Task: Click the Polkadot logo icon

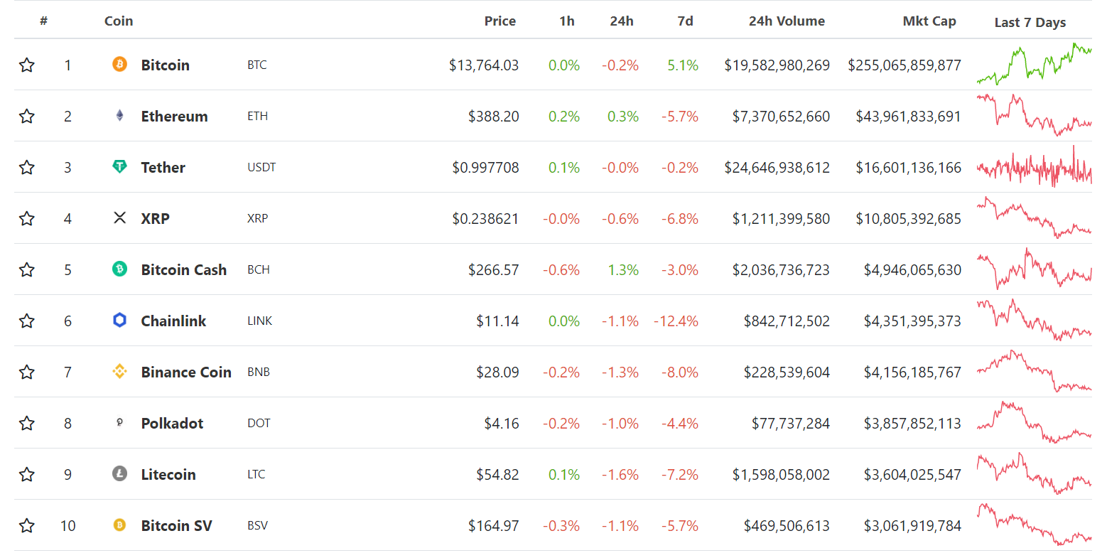Action: 119,422
